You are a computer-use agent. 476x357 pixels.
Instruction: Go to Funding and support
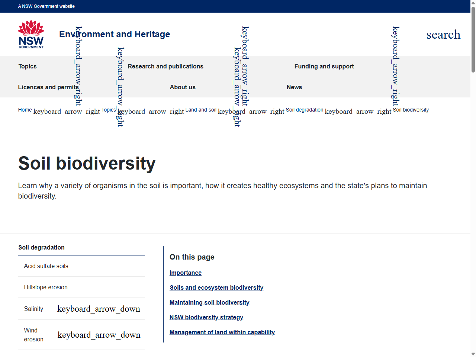324,66
